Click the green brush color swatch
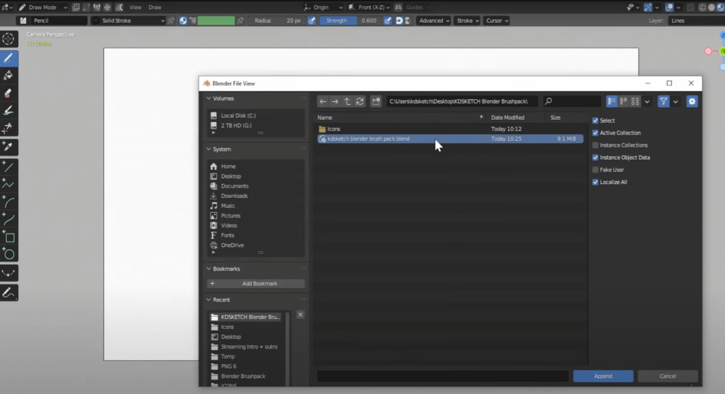 pyautogui.click(x=216, y=21)
